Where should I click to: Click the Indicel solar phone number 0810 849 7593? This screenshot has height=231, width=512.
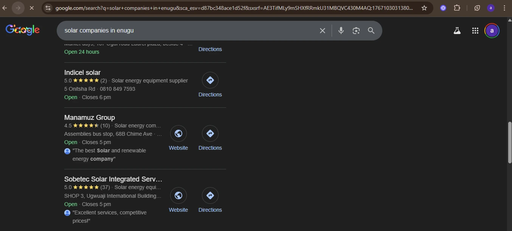[x=118, y=89]
